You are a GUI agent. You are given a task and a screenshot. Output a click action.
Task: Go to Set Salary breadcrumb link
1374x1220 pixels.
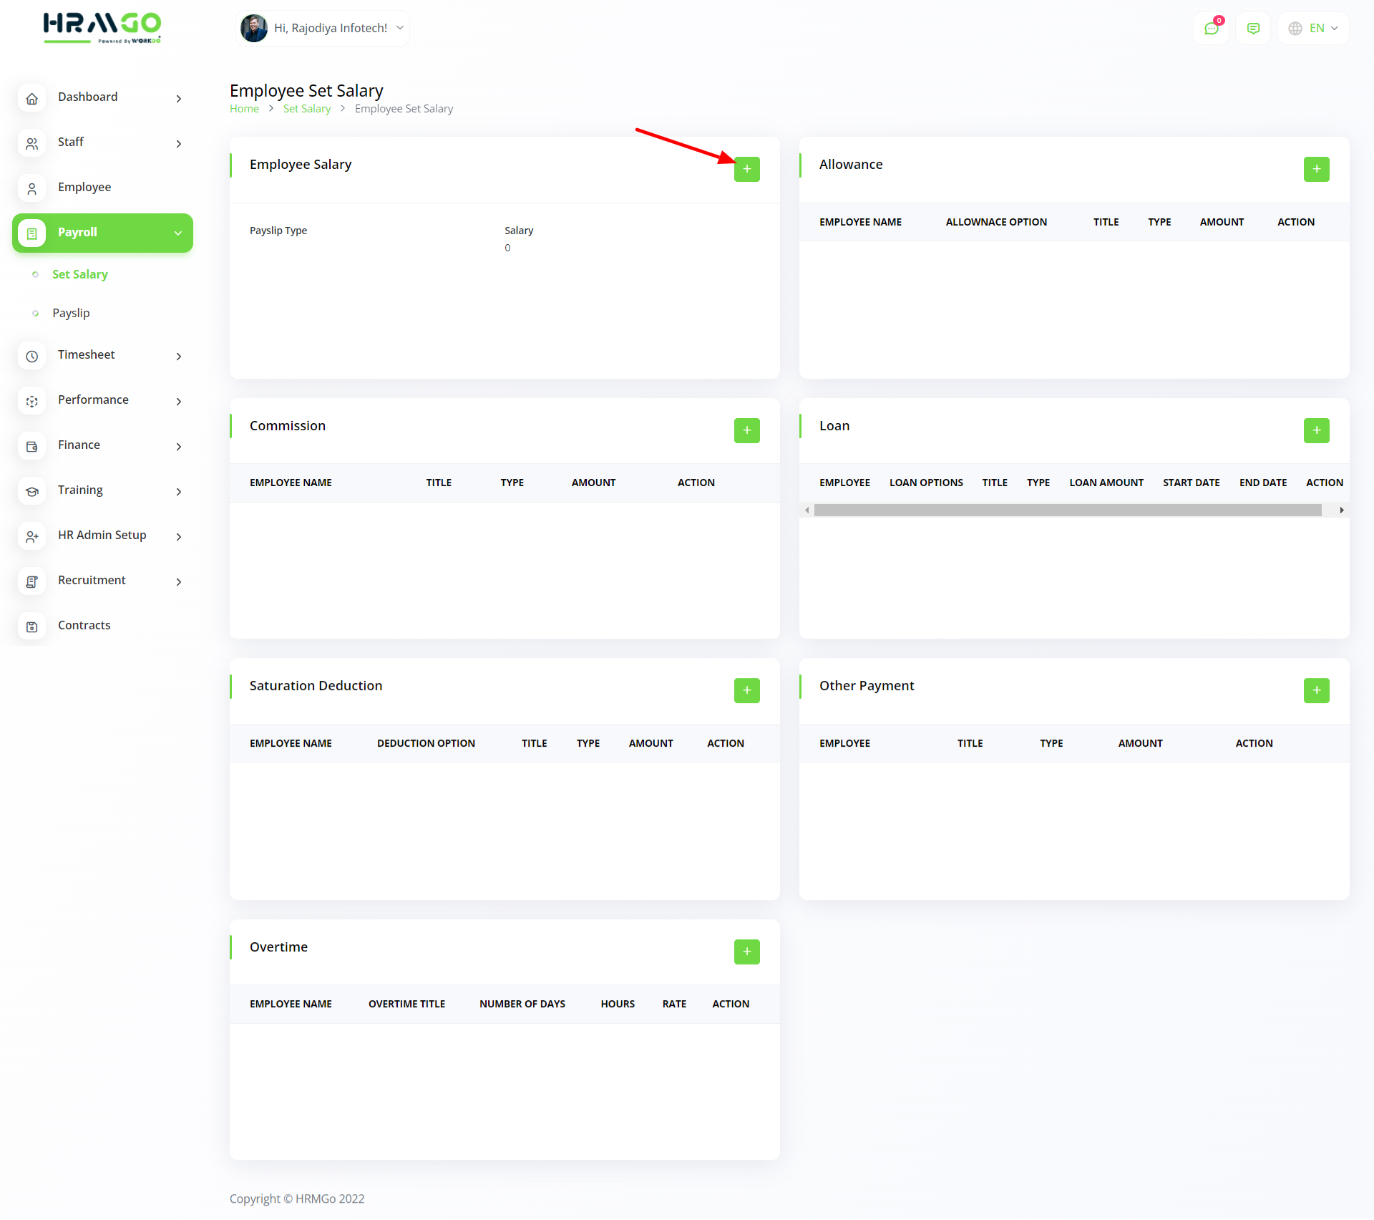click(x=306, y=109)
